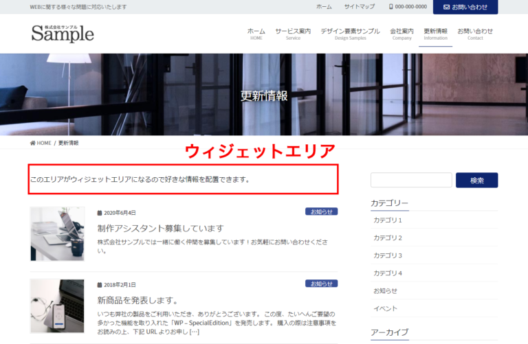Open article 制作アシスタント募集しています

point(160,228)
